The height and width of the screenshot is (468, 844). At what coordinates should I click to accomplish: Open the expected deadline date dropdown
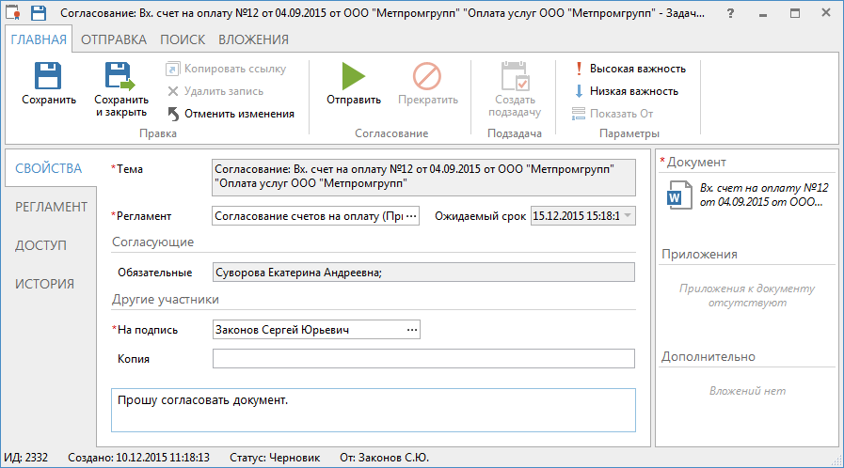[628, 216]
